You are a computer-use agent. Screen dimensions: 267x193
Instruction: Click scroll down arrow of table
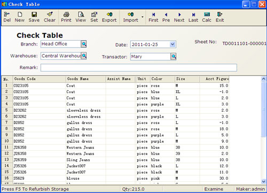coord(264,181)
